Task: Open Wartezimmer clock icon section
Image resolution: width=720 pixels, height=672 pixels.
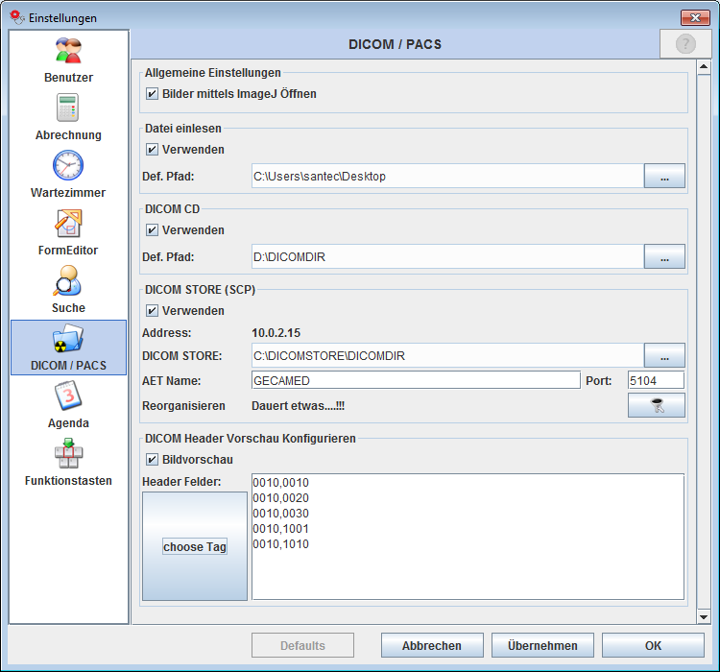Action: [68, 166]
